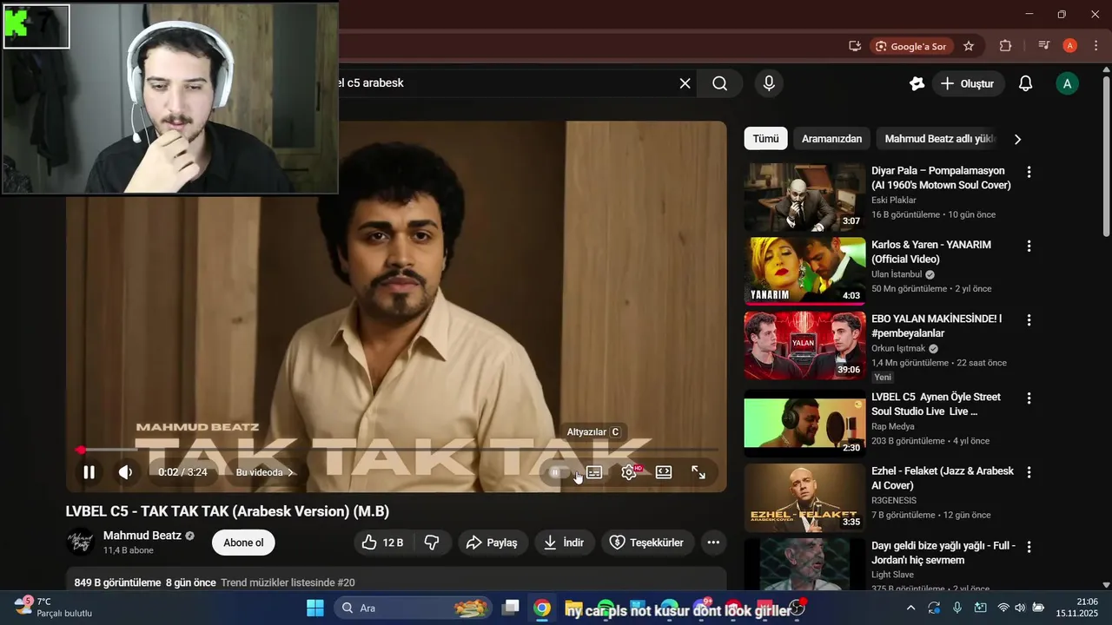Open more actions three-dot button under video
Screen dimensions: 1112x625
click(713, 543)
